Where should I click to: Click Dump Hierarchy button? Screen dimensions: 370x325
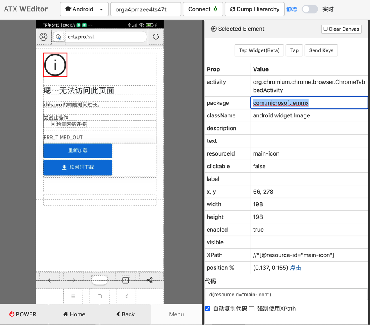[x=254, y=9]
